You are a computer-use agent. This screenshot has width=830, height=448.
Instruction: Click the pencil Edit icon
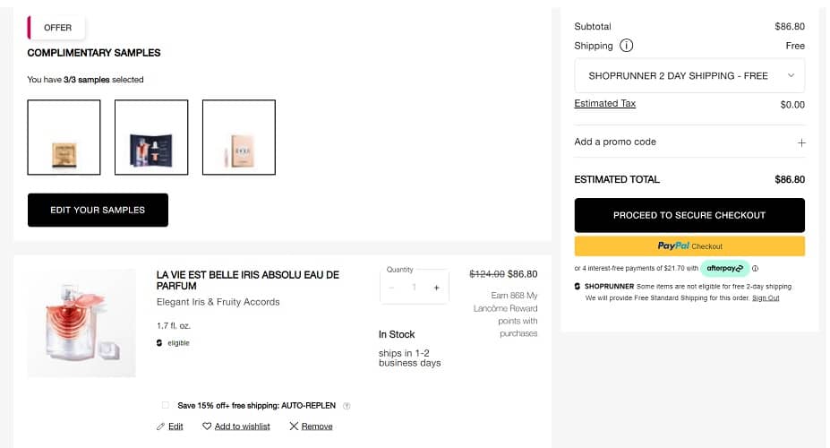(x=160, y=426)
